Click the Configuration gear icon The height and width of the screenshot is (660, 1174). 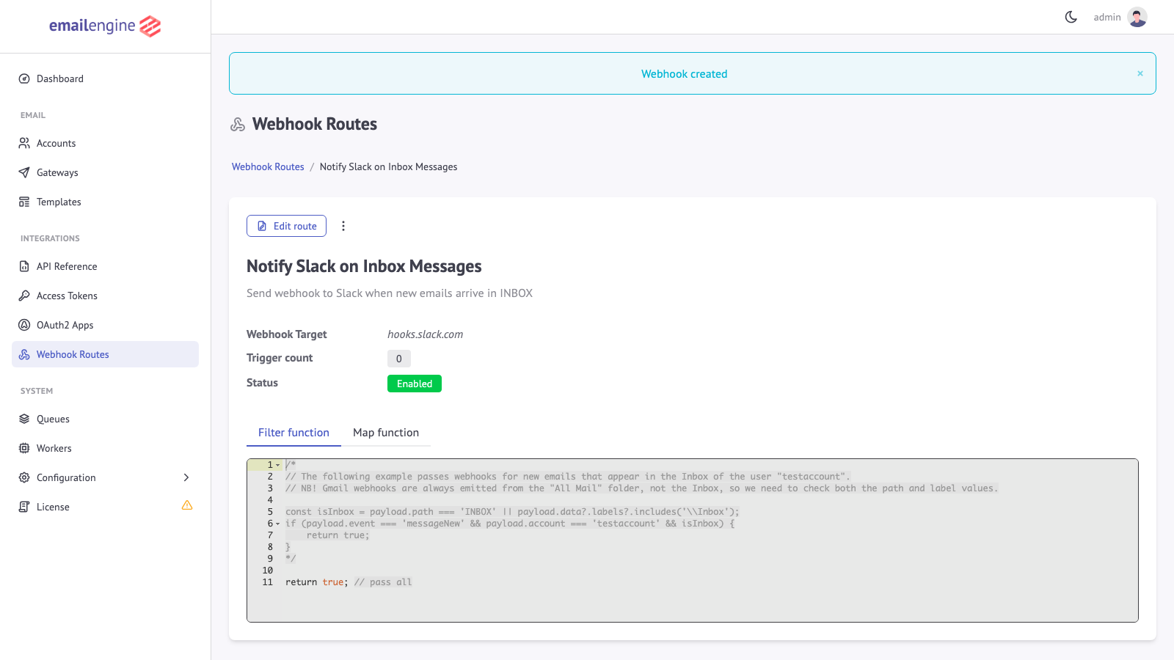(24, 477)
